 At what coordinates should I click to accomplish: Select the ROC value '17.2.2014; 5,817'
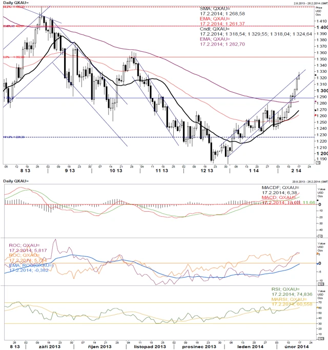[x=28, y=251]
